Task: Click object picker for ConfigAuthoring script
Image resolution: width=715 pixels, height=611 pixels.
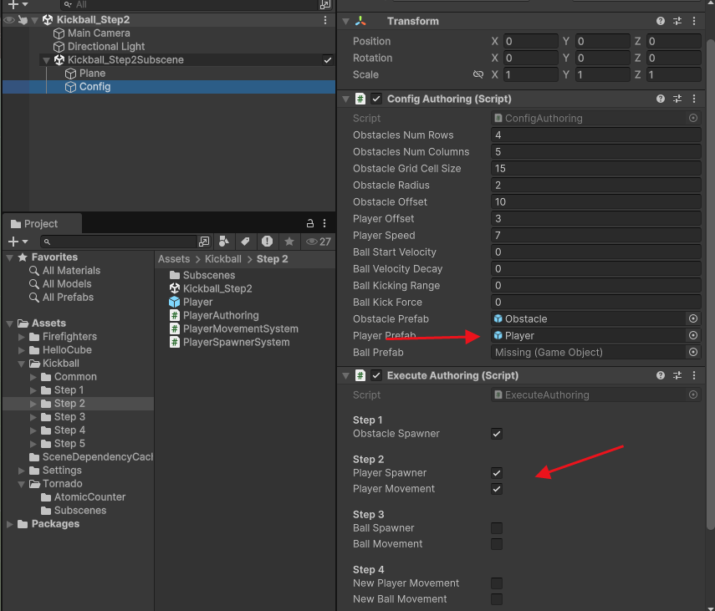Action: (x=693, y=119)
